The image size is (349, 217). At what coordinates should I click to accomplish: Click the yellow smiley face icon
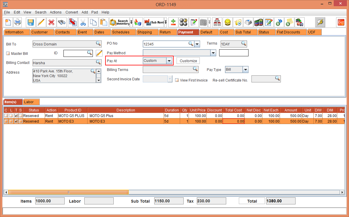[227, 22]
